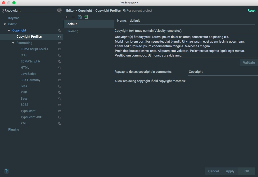This screenshot has height=177, width=258.
Task: Open the help question mark
Action: click(6, 171)
